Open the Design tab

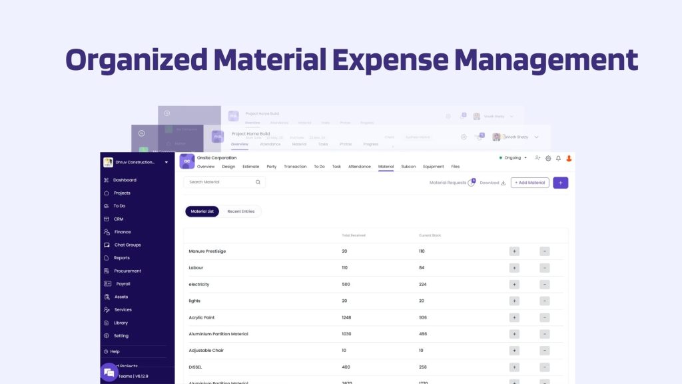228,167
